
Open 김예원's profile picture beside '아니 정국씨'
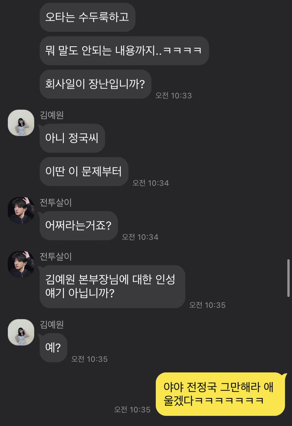tap(21, 123)
